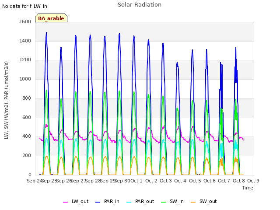The height and width of the screenshot is (210, 280).
Task: Click the 400 y-axis tick label
Action: click(x=27, y=136)
